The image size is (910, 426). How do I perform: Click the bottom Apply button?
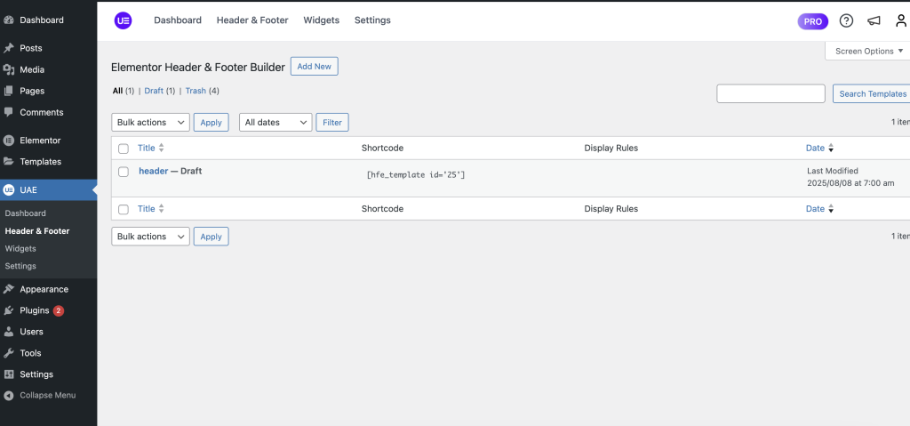212,237
